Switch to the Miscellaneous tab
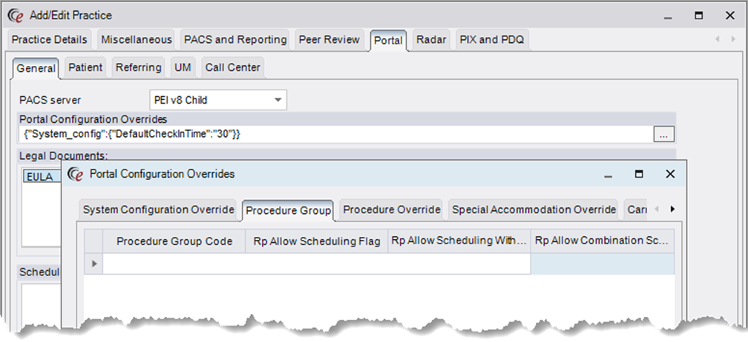Image resolution: width=748 pixels, height=342 pixels. (137, 40)
